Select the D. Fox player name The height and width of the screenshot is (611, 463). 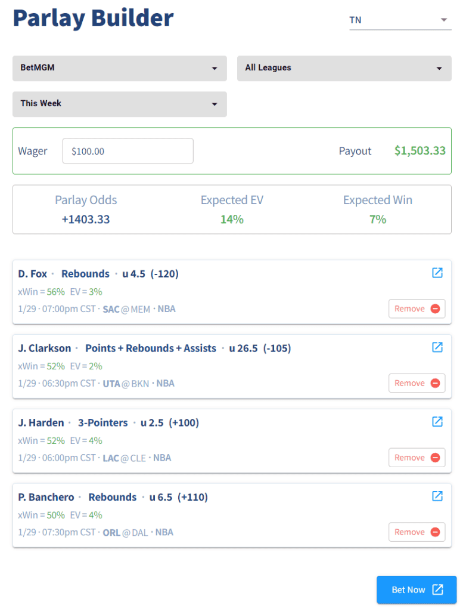[33, 274]
